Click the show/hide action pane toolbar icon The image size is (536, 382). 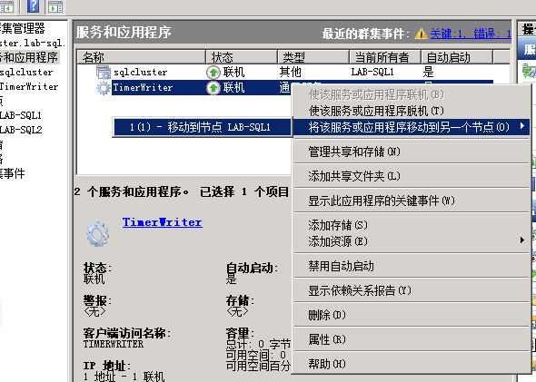click(55, 6)
